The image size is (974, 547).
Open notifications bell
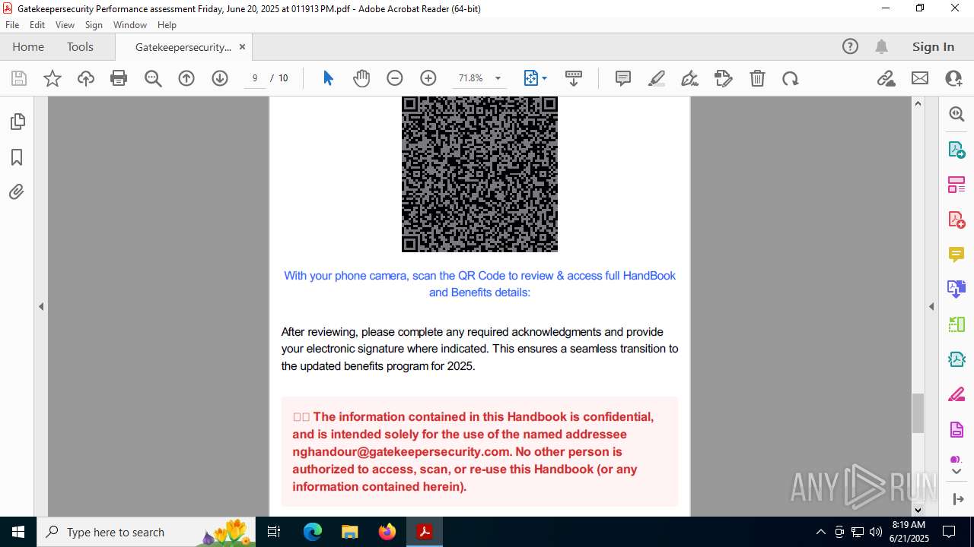click(x=882, y=46)
